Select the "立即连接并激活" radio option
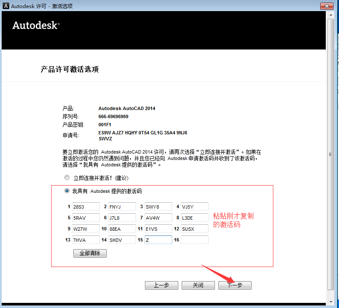 [x=67, y=177]
